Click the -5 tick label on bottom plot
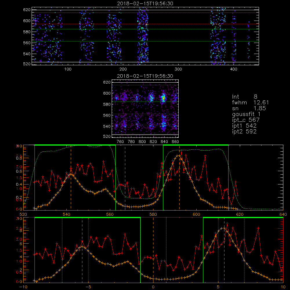This screenshot has width=290, height=290. coord(88,287)
